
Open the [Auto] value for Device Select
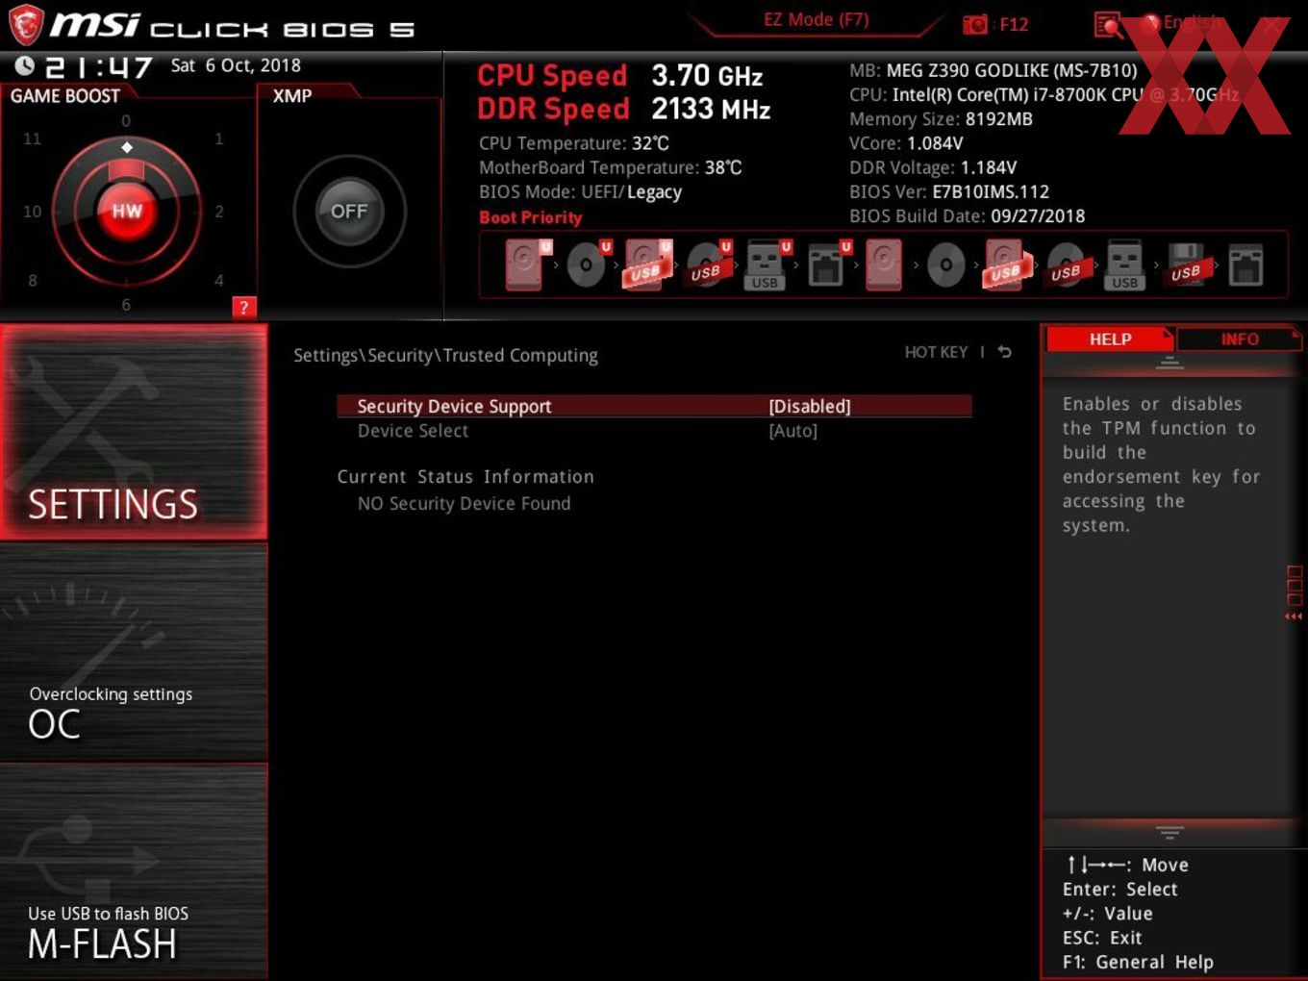pos(793,431)
